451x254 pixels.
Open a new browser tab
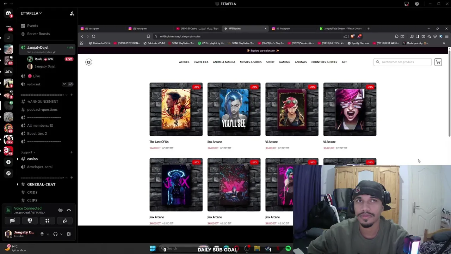coord(369,29)
